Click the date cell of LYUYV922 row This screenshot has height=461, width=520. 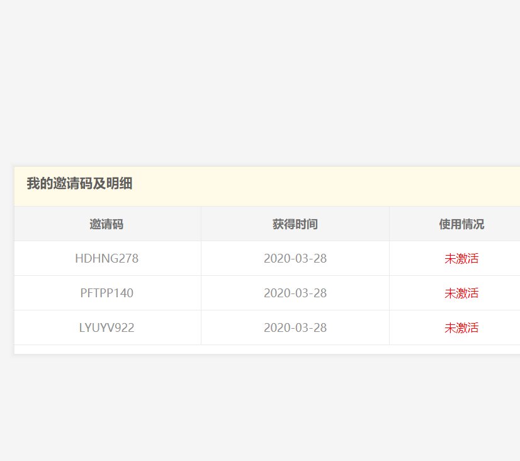(295, 327)
